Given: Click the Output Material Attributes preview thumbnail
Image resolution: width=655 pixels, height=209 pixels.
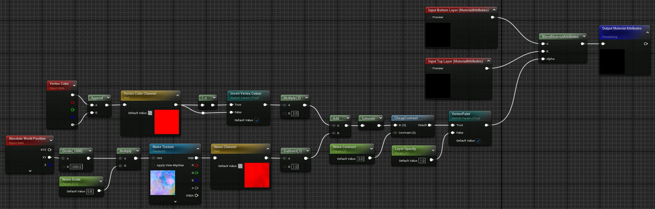Looking at the screenshot, I should point(612,61).
